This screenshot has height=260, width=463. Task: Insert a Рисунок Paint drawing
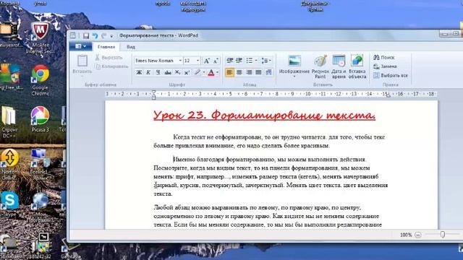click(320, 66)
